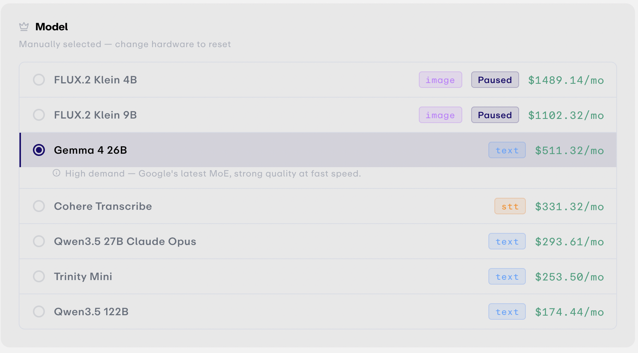638x353 pixels.
Task: Click the Qwen3.5 27B Claude Opus model name
Action: [x=125, y=242]
